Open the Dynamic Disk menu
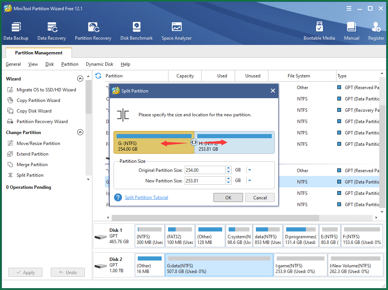Screen dimensions: 388x290 coord(100,64)
